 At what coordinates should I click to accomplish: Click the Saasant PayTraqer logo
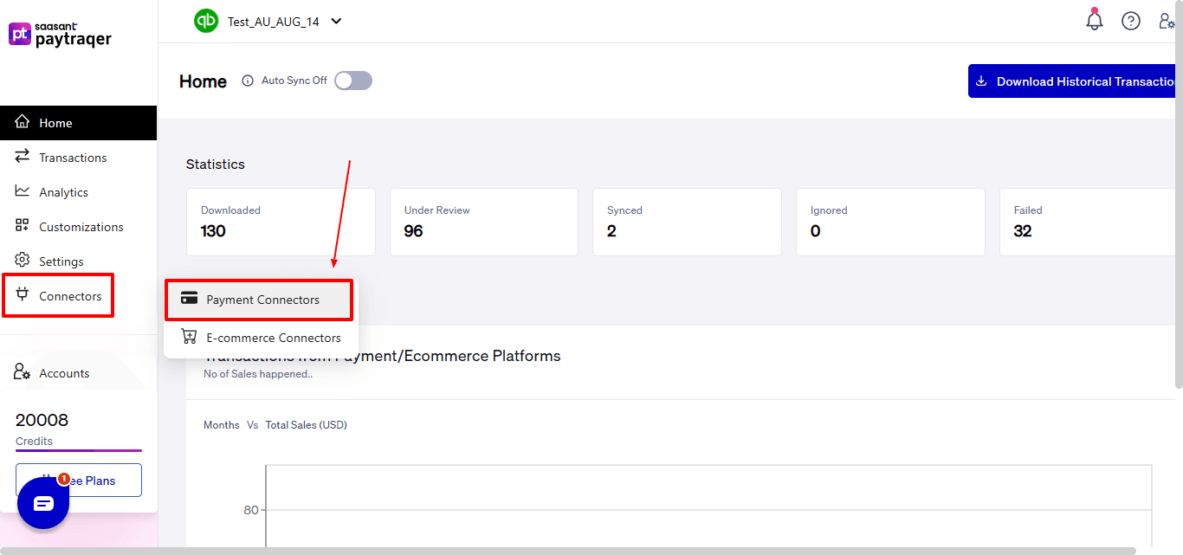click(x=61, y=35)
